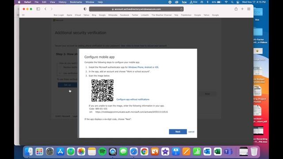Screen dimensions: 283x159
Task: Open the privacy report shield icon
Action: coord(85,9)
